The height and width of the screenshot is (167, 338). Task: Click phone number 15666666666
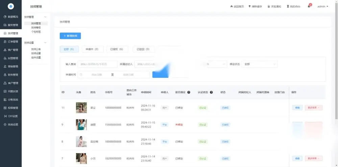point(113,124)
